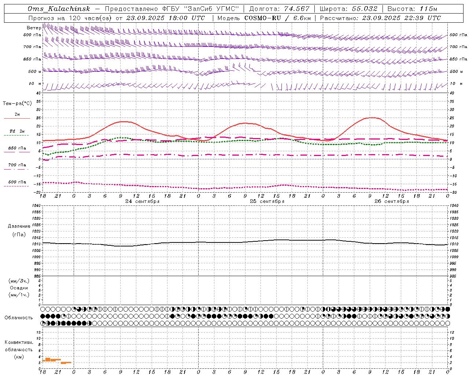Click the (мм/1ч.) precipitation unit label
469x375 pixels.
[19, 295]
